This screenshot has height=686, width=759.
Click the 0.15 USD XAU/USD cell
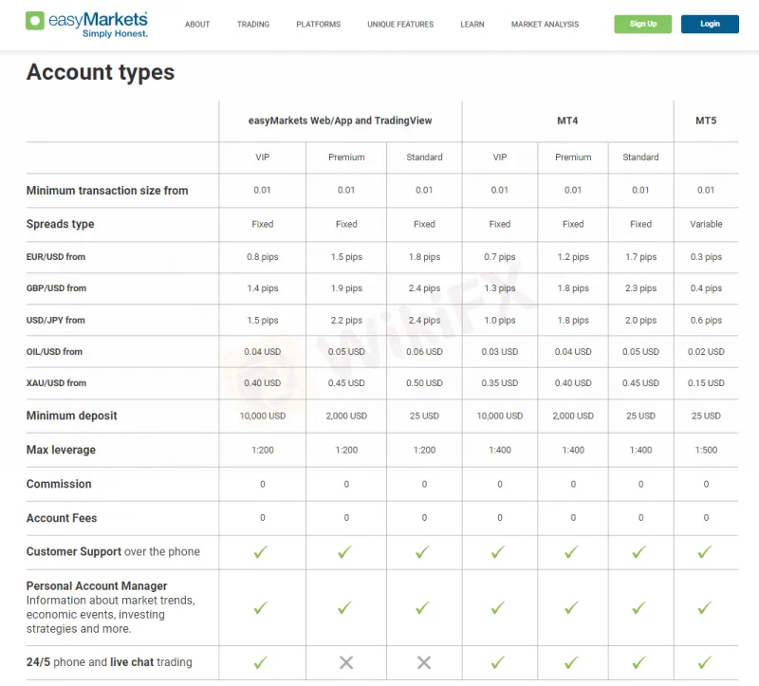[x=706, y=383]
